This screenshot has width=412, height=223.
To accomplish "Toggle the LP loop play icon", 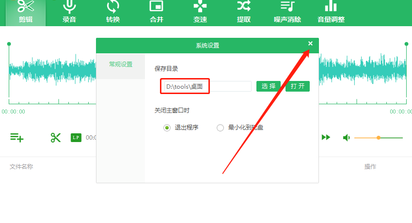I will (76, 138).
